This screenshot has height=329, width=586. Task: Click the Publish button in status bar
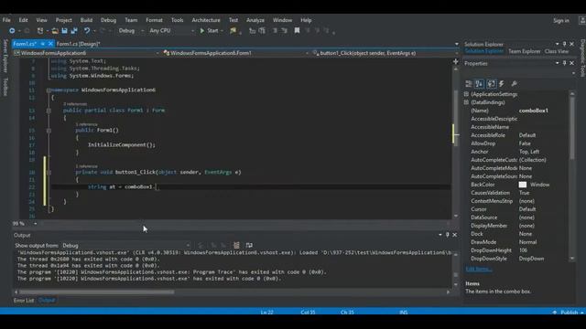click(569, 313)
